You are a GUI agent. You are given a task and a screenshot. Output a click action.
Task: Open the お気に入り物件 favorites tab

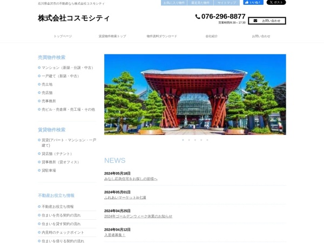(x=174, y=3)
